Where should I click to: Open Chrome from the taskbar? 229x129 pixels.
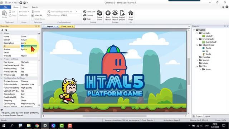coord(37,125)
